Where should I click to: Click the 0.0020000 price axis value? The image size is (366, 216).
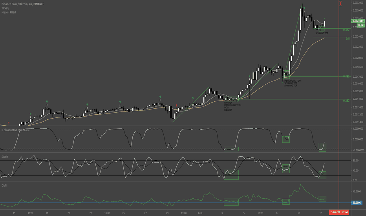358,58
